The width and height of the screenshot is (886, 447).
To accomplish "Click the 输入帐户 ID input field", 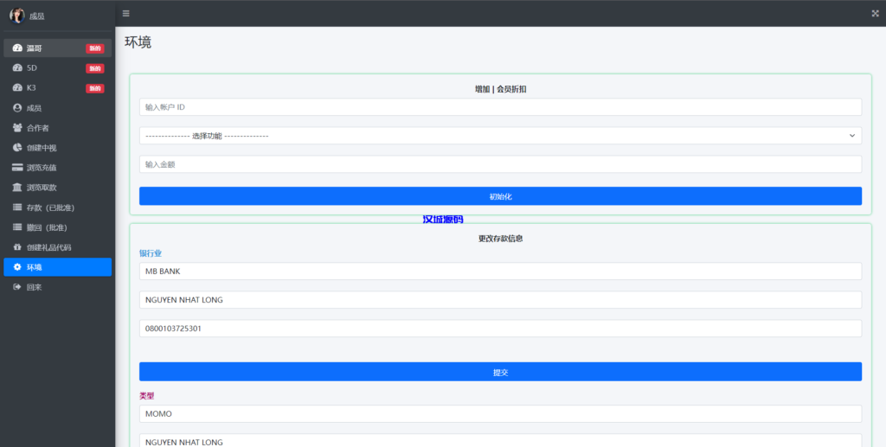I will (x=500, y=107).
